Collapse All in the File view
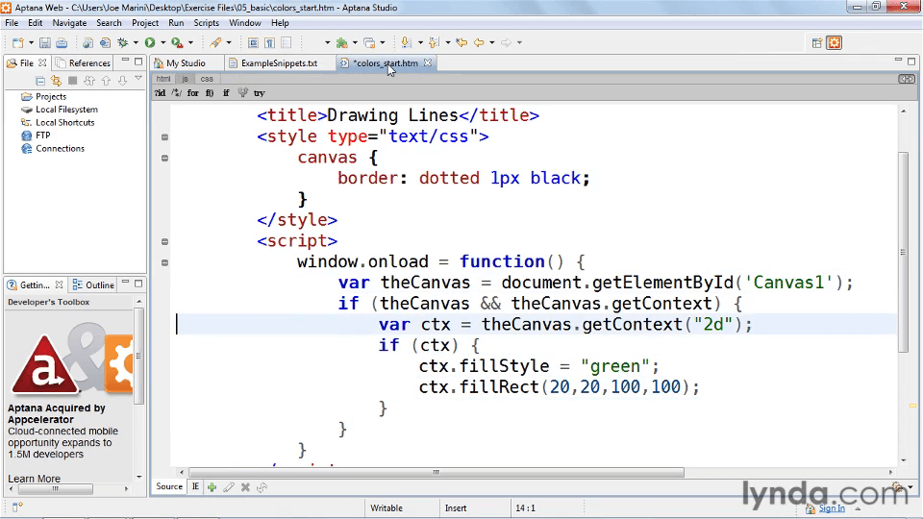Viewport: 923px width, 519px height. pyautogui.click(x=40, y=81)
